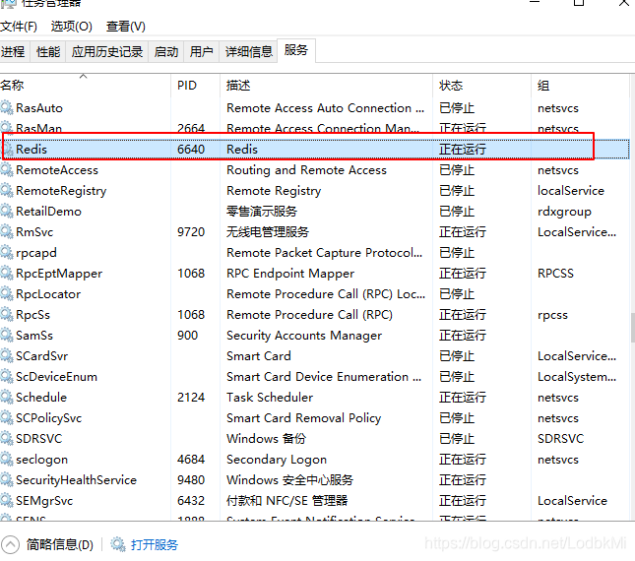Click the Security Accounts Manager description
The width and height of the screenshot is (635, 561).
click(304, 336)
